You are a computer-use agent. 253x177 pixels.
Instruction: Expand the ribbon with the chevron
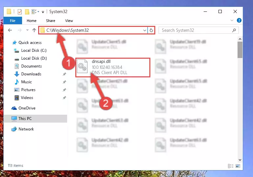232,20
